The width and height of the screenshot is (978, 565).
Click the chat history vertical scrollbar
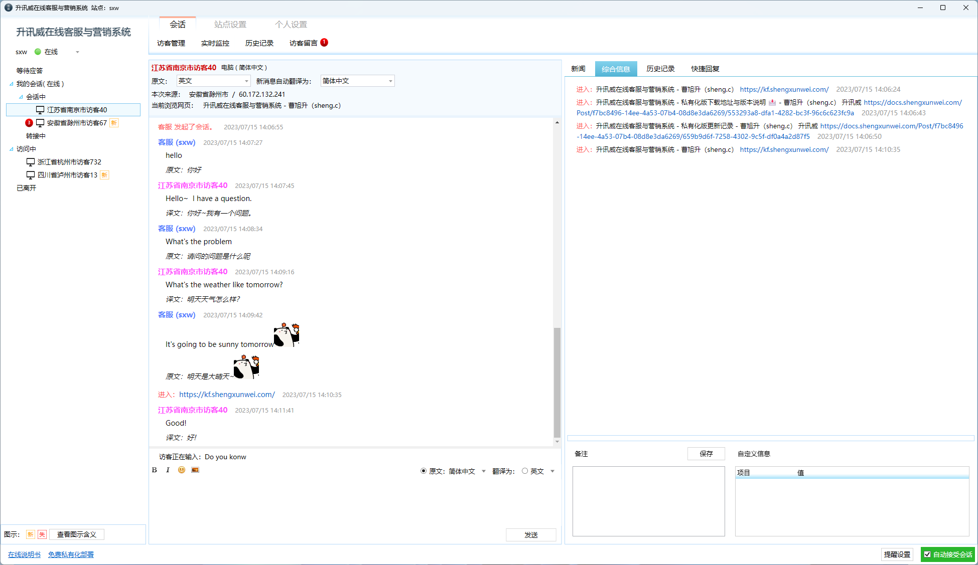pyautogui.click(x=557, y=381)
